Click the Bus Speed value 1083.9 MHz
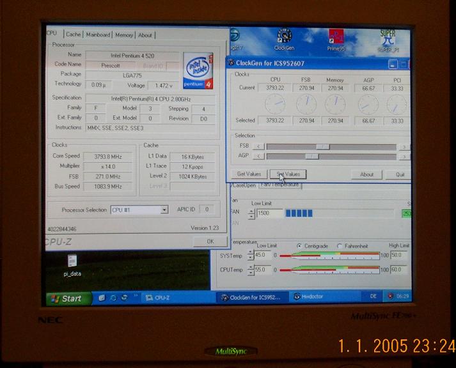Screen dimensions: 456x368 108,186
